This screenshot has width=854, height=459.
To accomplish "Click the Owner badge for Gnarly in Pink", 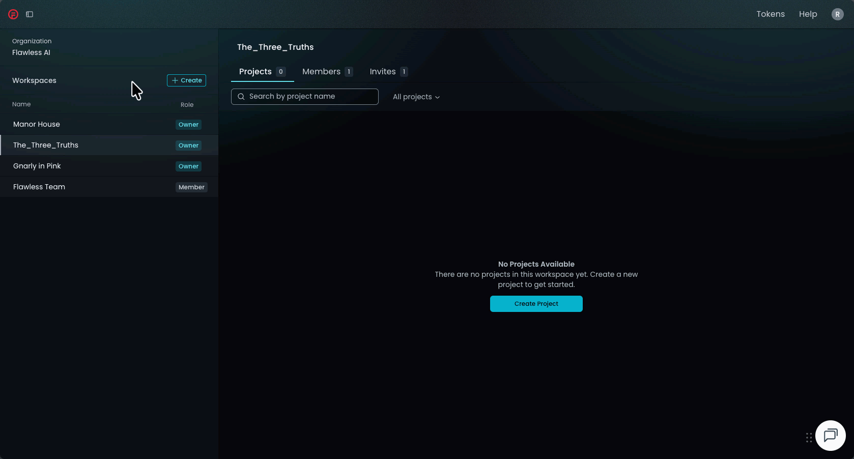I will 188,166.
